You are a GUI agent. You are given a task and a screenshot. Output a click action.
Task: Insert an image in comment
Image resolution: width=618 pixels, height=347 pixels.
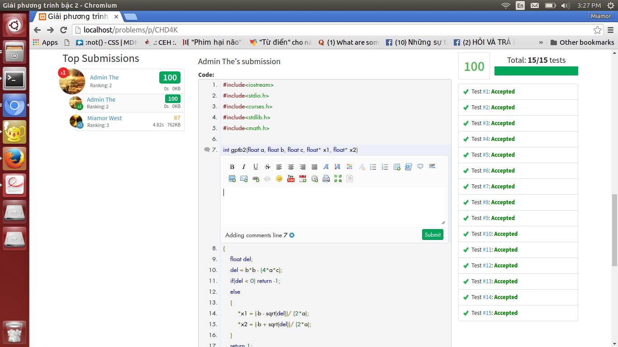[232, 179]
